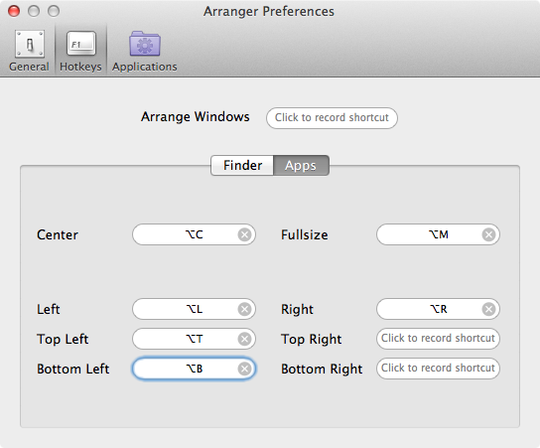Click the Arranger Preferences window title

[x=269, y=11]
